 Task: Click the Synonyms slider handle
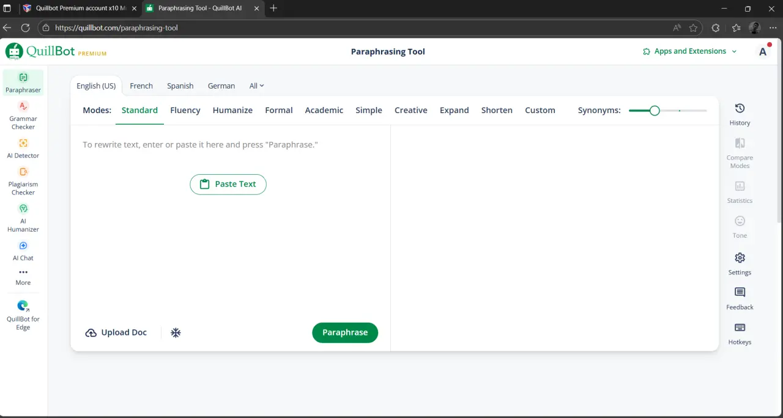(655, 111)
